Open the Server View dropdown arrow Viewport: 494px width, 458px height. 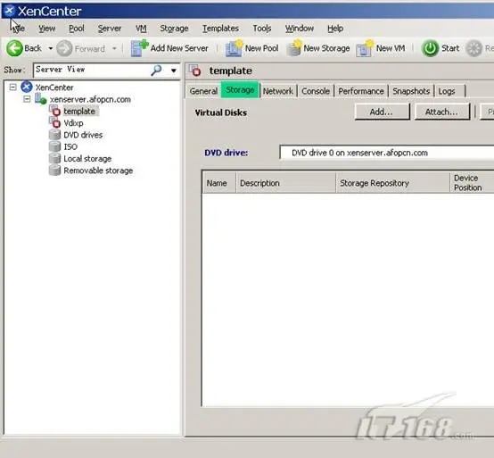[x=174, y=71]
